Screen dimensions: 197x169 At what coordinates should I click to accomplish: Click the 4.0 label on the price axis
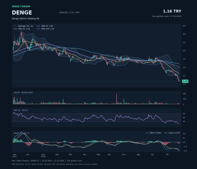(x=184, y=34)
